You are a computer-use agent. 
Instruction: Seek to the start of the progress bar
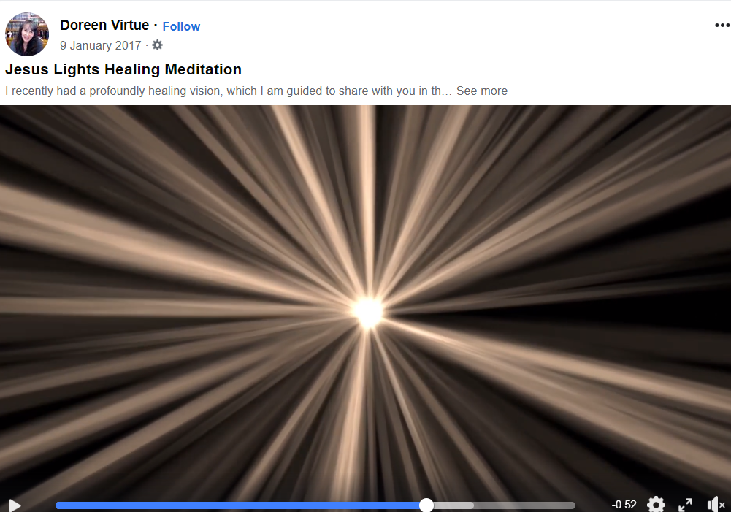(57, 505)
